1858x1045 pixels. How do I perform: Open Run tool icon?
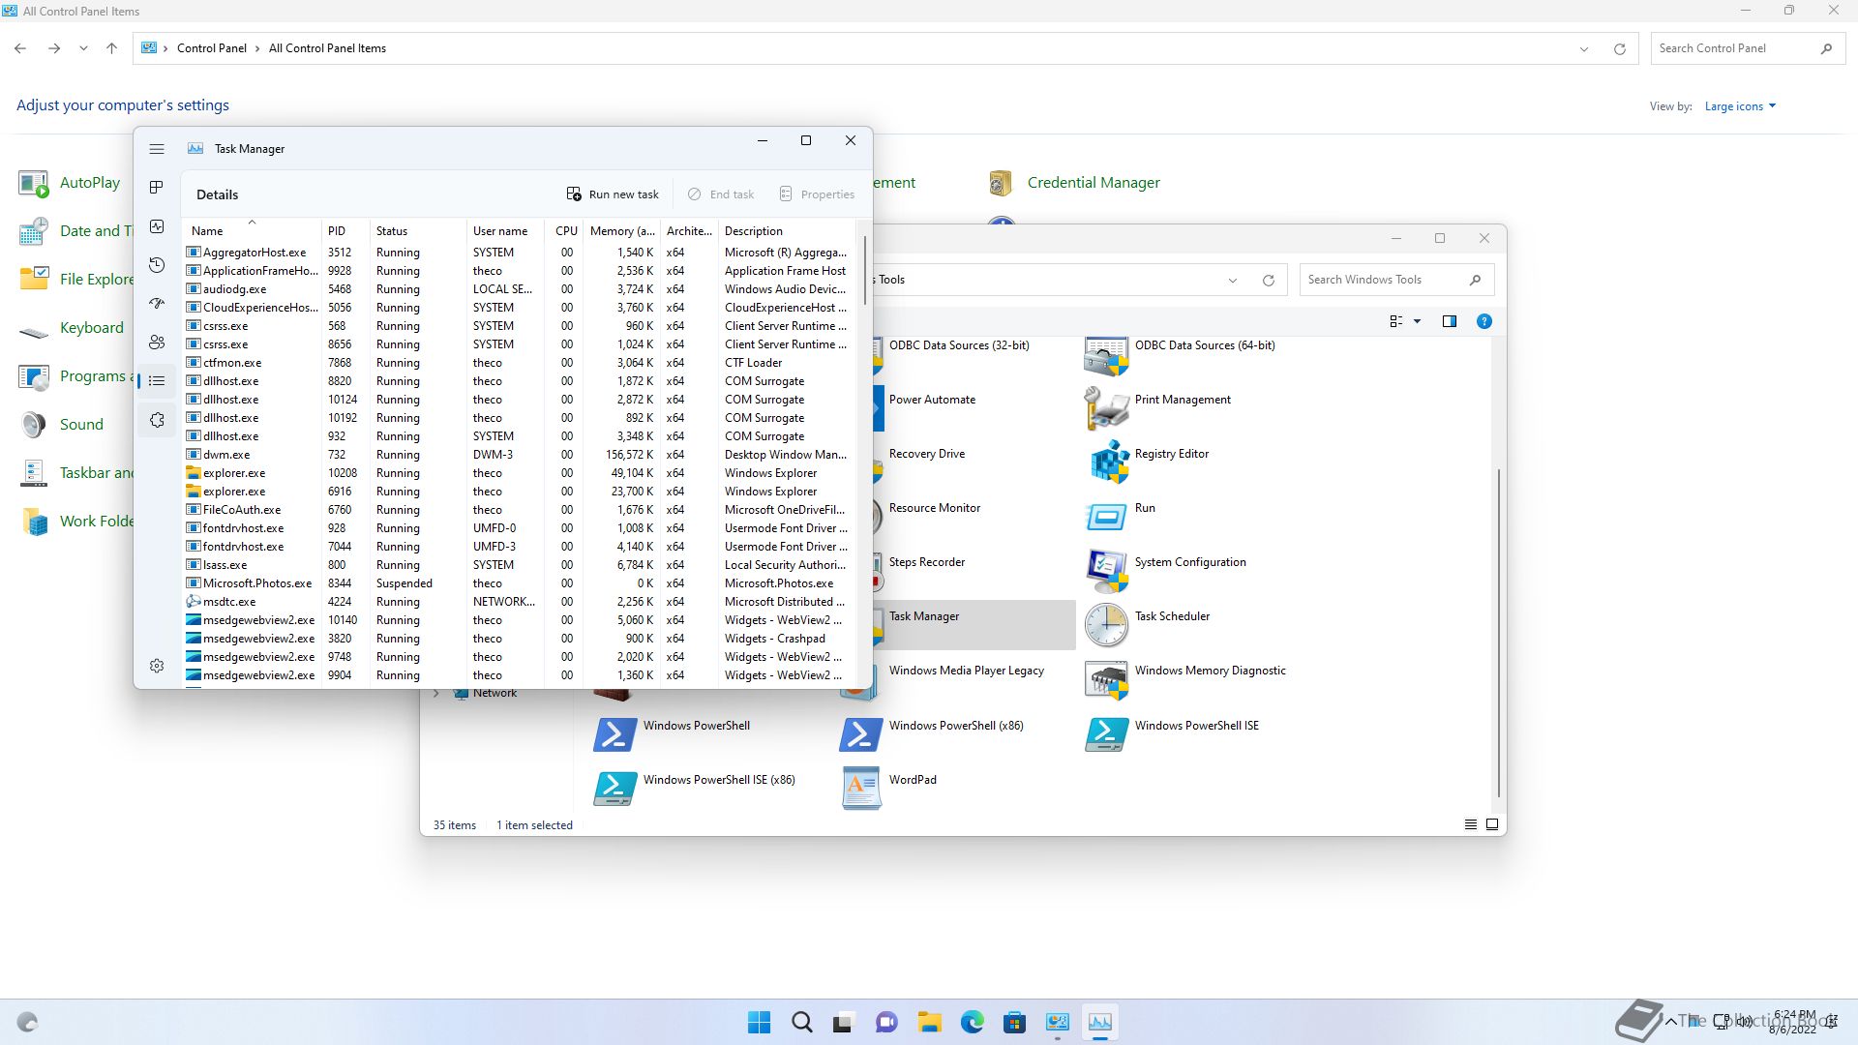coord(1123,516)
